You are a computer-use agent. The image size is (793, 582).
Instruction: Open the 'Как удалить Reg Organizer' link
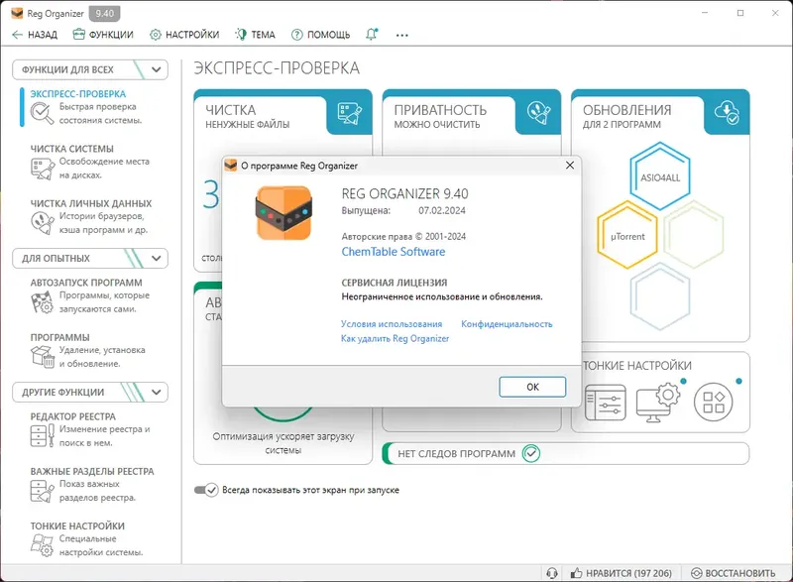pos(395,339)
